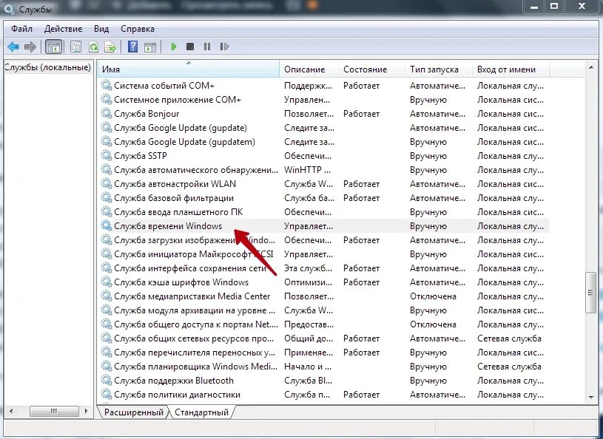The width and height of the screenshot is (603, 439).
Task: Click the Back arrow toolbar icon
Action: pyautogui.click(x=13, y=47)
